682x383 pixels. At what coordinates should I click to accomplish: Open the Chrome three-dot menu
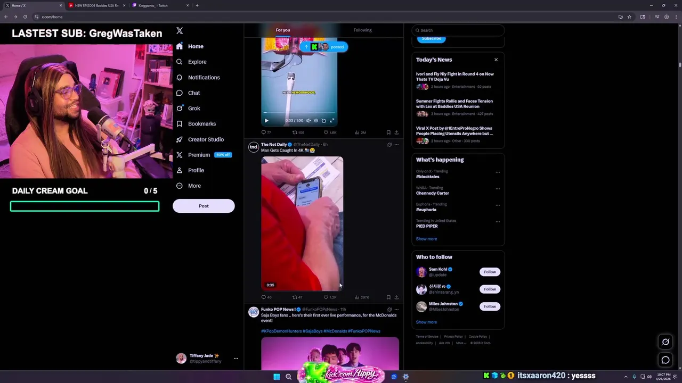click(676, 16)
